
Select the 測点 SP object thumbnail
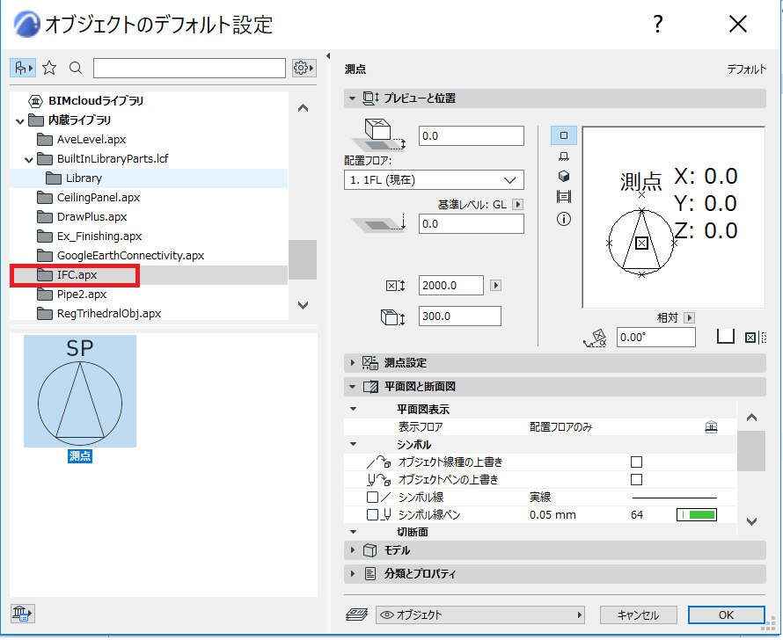(80, 391)
